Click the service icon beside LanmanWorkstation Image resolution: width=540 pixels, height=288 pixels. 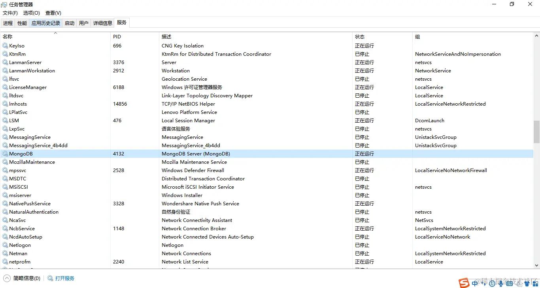[5, 71]
